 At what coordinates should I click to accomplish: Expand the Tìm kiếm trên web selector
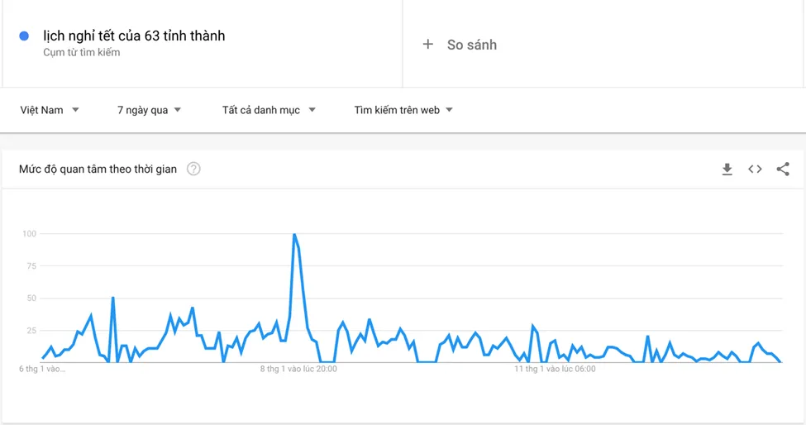pyautogui.click(x=403, y=110)
